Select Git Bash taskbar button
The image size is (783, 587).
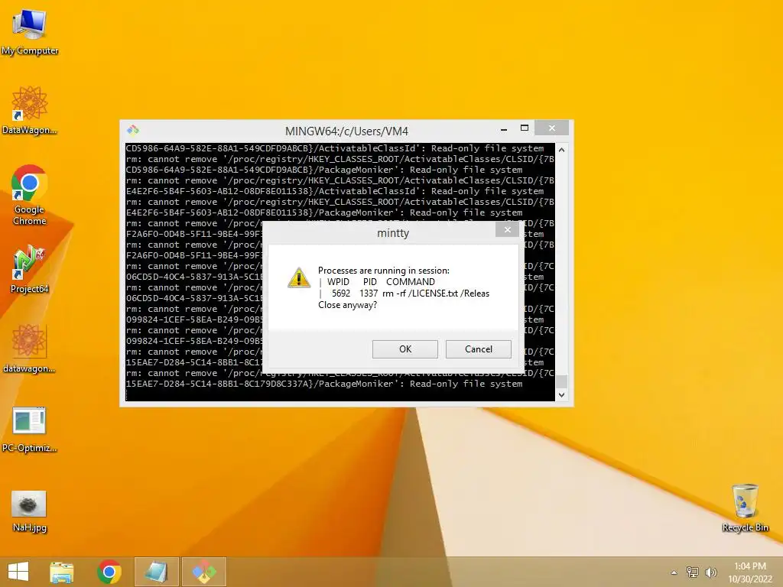(x=203, y=572)
